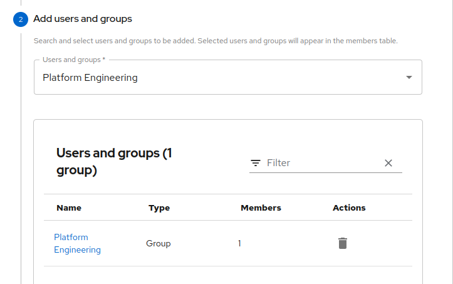Sort by the Members column header
Screen dimensions: 453x284
[x=261, y=208]
